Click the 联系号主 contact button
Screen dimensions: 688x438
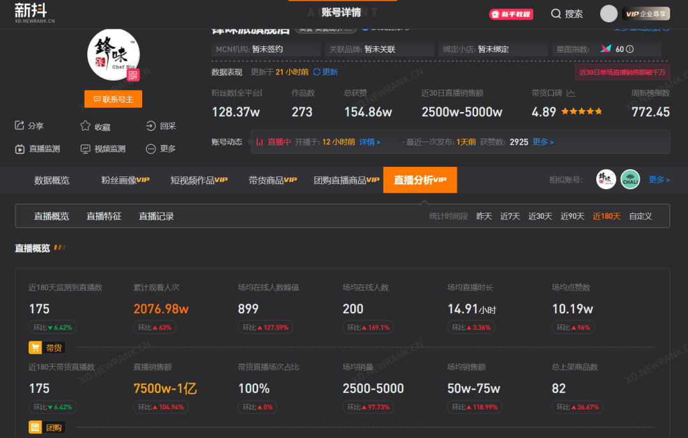113,99
